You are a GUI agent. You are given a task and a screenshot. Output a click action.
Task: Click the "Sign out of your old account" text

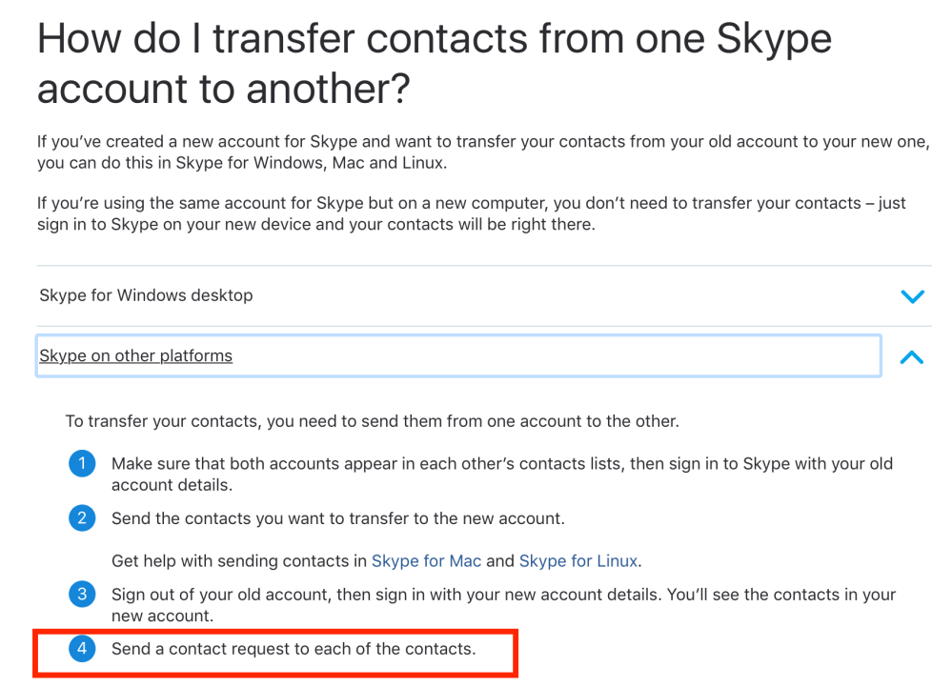coord(503,604)
